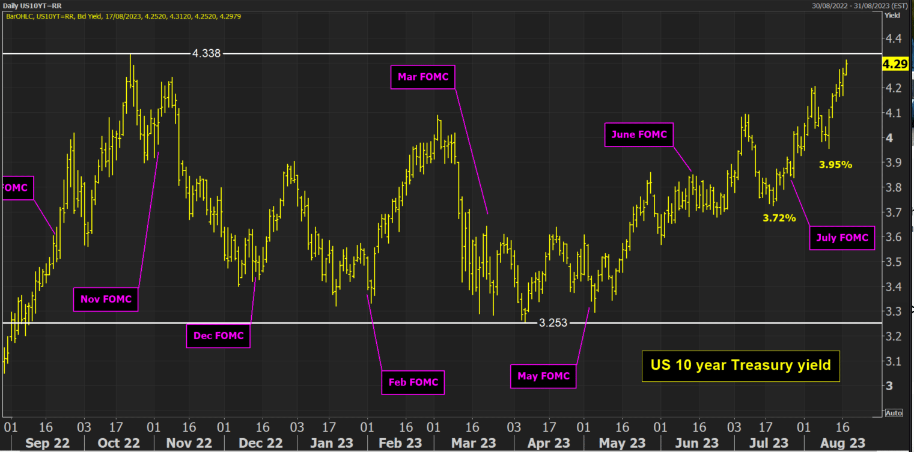
Task: Select the 4.338 horizontal line label
Action: click(x=207, y=53)
